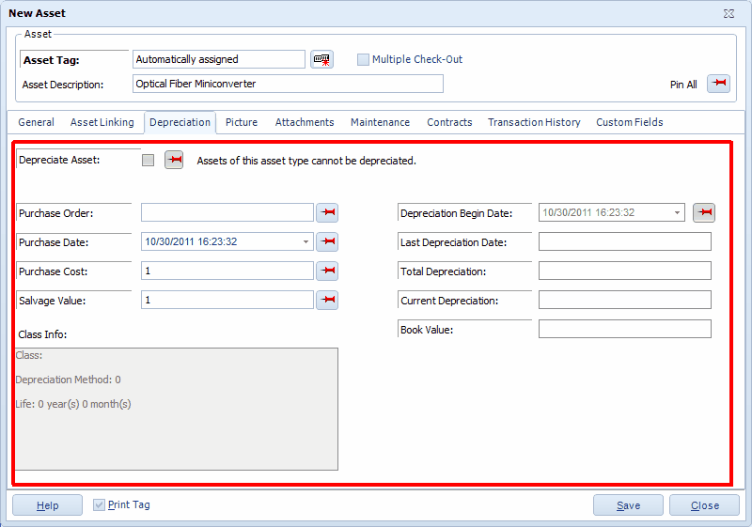Click the Salvage Value input field
The width and height of the screenshot is (752, 527).
(x=227, y=300)
